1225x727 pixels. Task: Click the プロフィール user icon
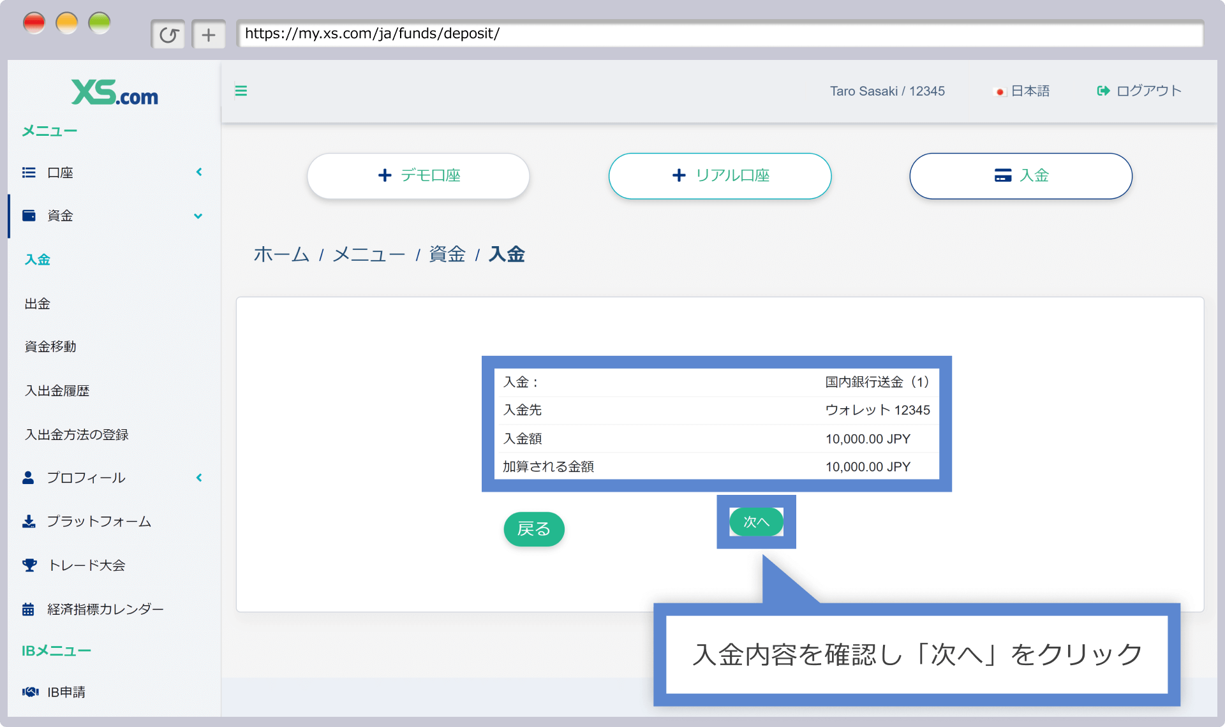[x=28, y=478]
